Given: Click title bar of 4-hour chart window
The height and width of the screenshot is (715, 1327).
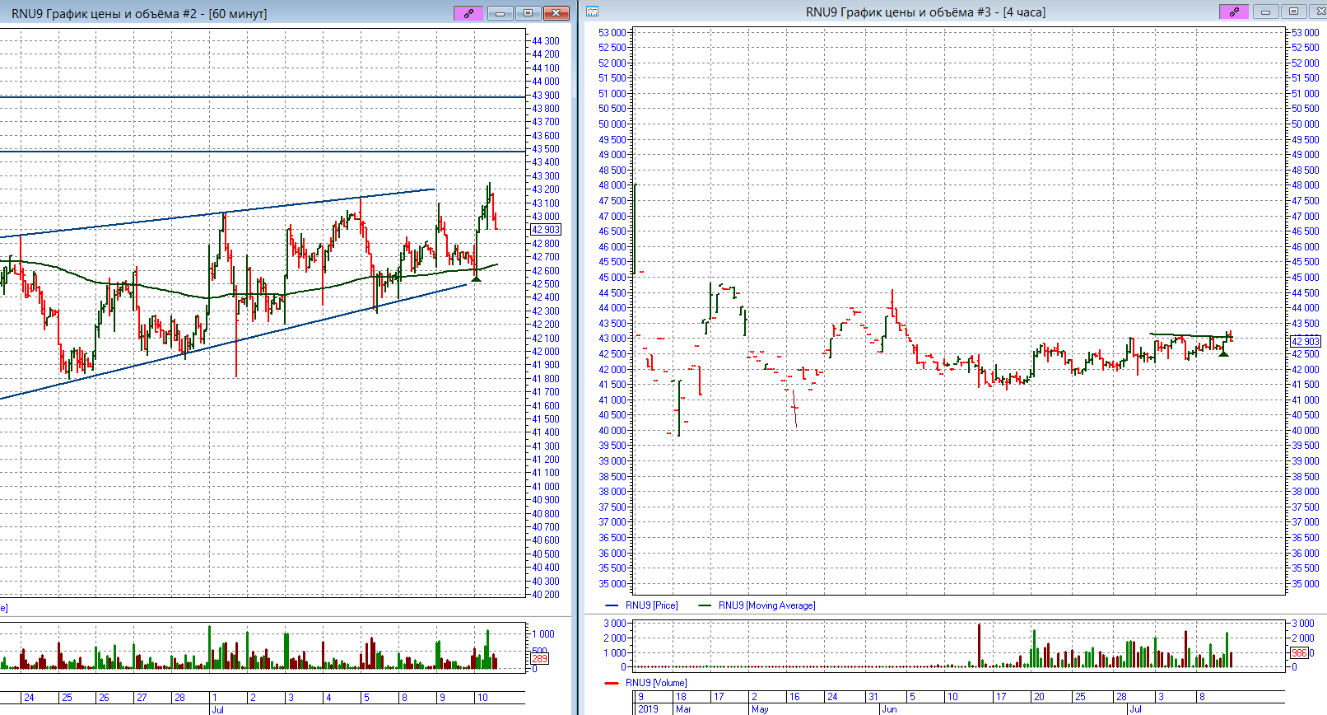Looking at the screenshot, I should click(925, 12).
